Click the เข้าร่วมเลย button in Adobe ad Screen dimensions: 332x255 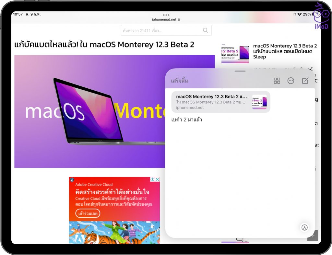[88, 213]
